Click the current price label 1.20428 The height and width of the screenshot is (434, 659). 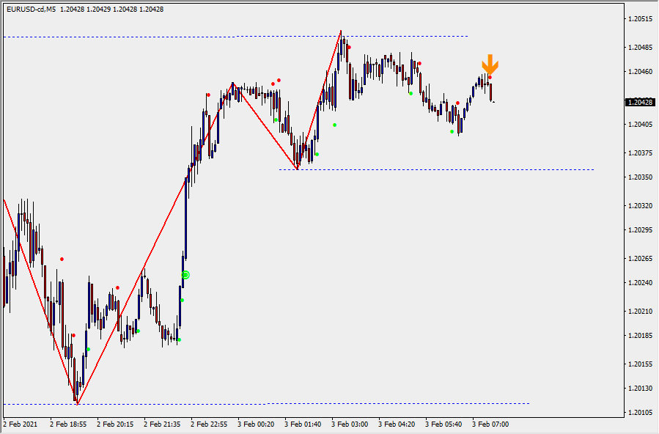tap(640, 103)
